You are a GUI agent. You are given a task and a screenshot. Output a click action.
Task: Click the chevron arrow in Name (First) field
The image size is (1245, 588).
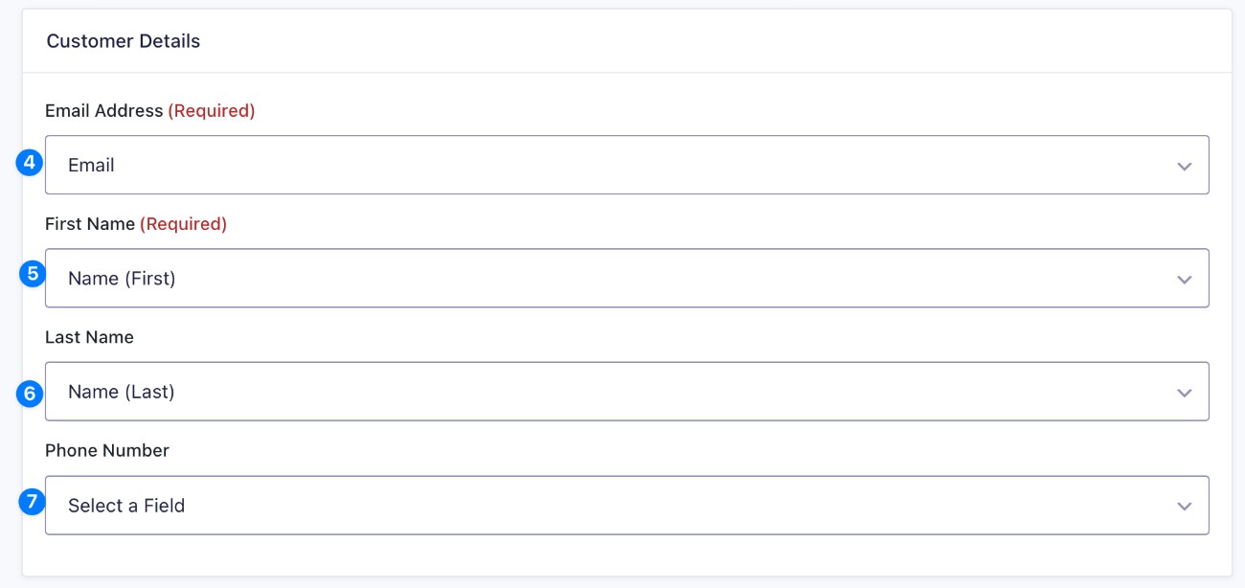click(1184, 280)
